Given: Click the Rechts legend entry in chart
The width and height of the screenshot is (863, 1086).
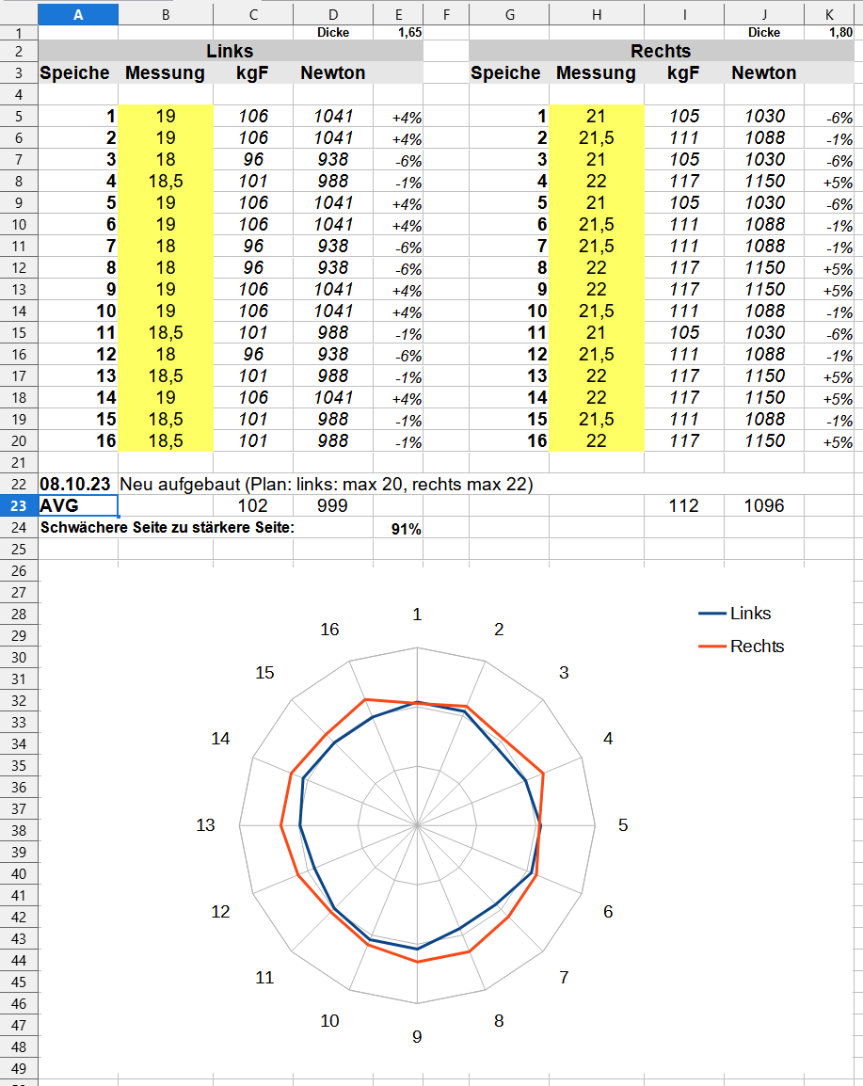Looking at the screenshot, I should (x=756, y=647).
